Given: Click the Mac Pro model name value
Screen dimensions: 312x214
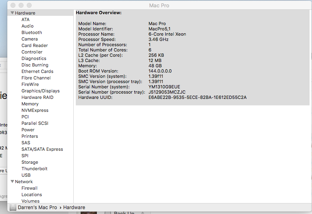Looking at the screenshot, I should (157, 24).
